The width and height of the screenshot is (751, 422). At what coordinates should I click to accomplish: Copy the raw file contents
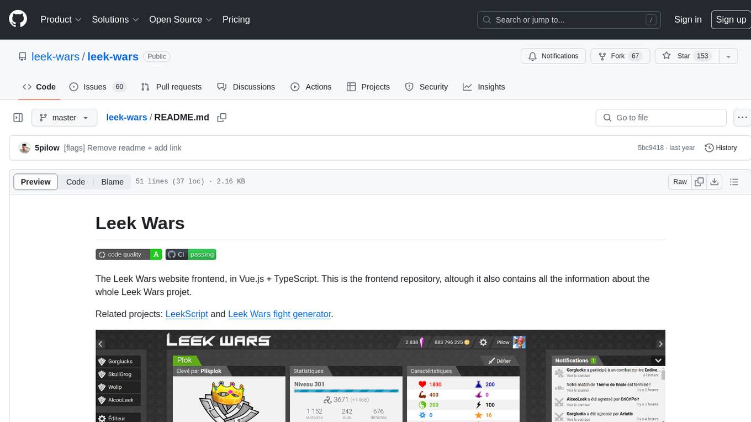(699, 182)
